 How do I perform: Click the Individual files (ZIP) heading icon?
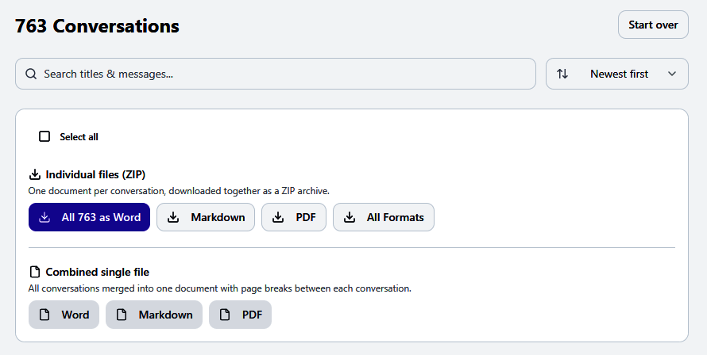point(35,174)
